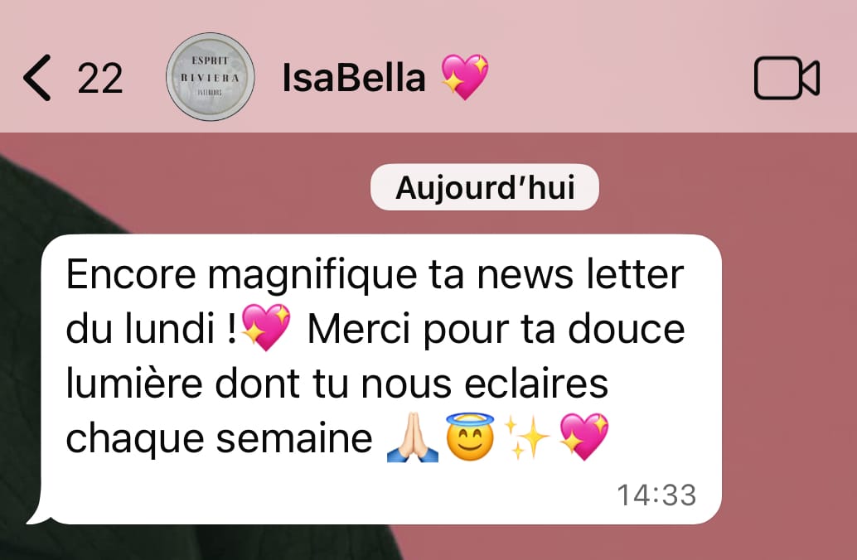Tap the unread count 22 beside back arrow
Screen dimensions: 857x560
100,79
